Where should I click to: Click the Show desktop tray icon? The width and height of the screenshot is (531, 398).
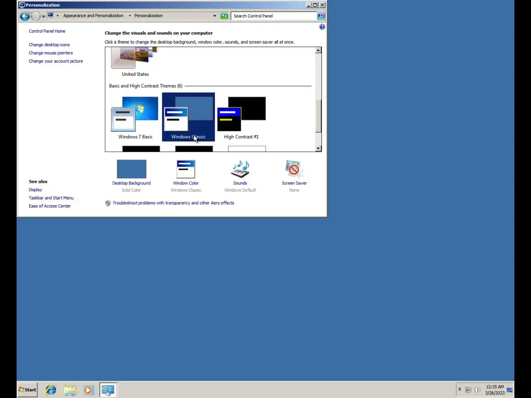pyautogui.click(x=510, y=390)
